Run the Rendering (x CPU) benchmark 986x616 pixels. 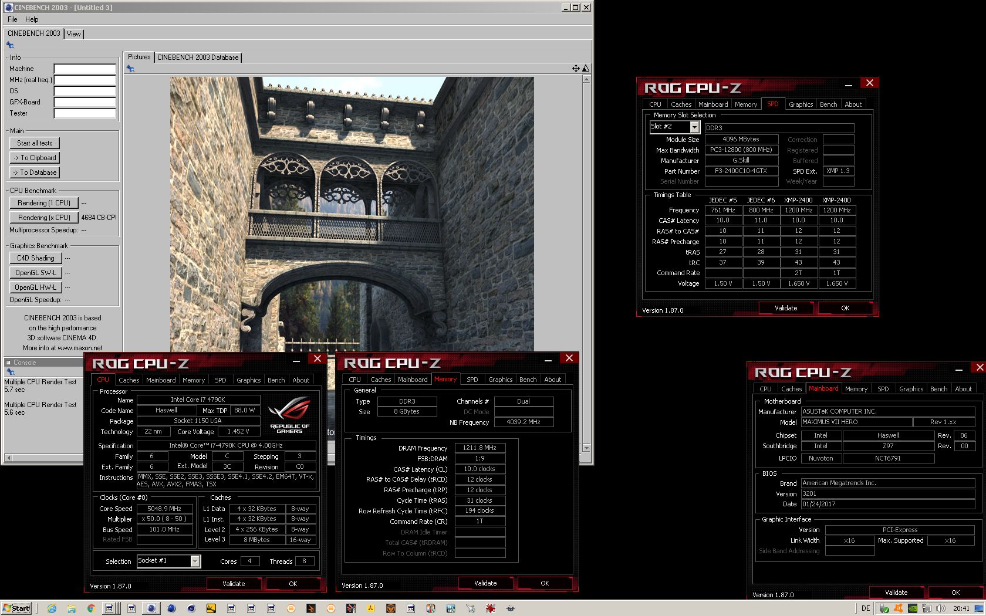[44, 218]
